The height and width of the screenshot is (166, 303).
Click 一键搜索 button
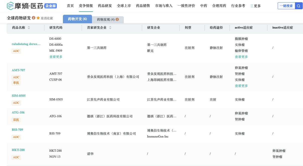pos(286,6)
